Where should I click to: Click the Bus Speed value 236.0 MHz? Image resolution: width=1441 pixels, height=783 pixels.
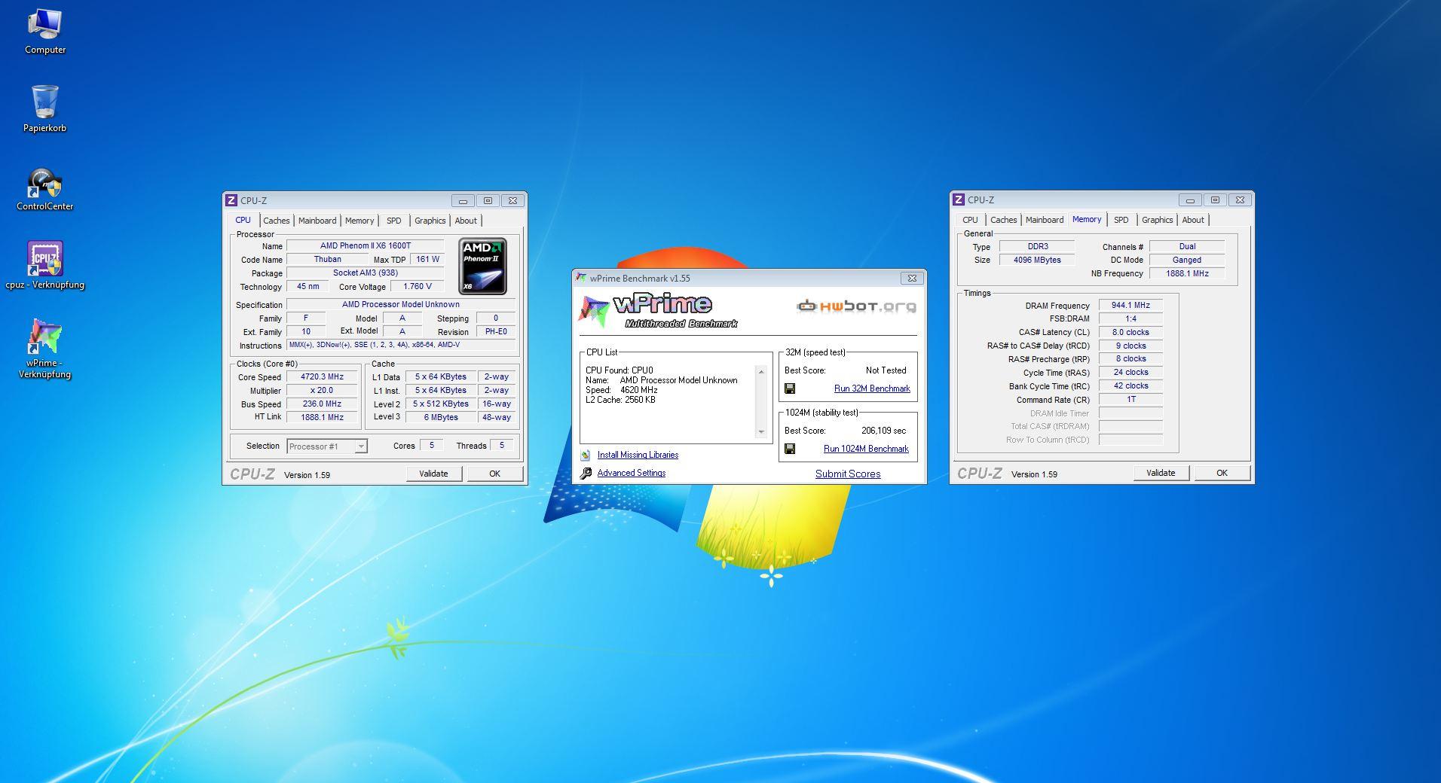tap(322, 404)
